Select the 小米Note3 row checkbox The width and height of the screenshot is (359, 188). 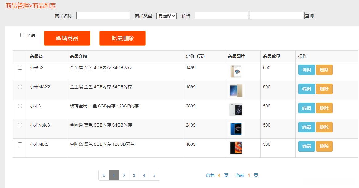click(20, 125)
